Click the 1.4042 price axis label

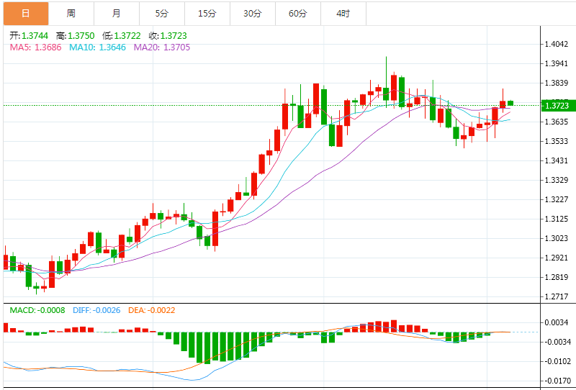click(557, 45)
